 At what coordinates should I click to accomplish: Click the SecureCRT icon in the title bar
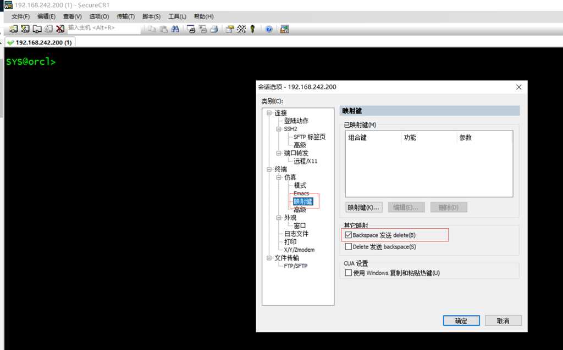point(8,5)
